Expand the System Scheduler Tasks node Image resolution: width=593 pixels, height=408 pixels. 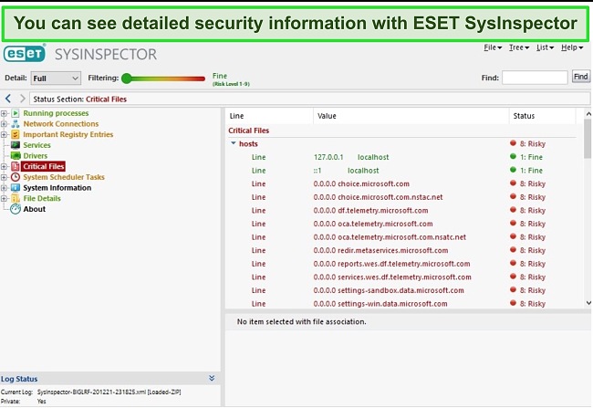(5, 177)
